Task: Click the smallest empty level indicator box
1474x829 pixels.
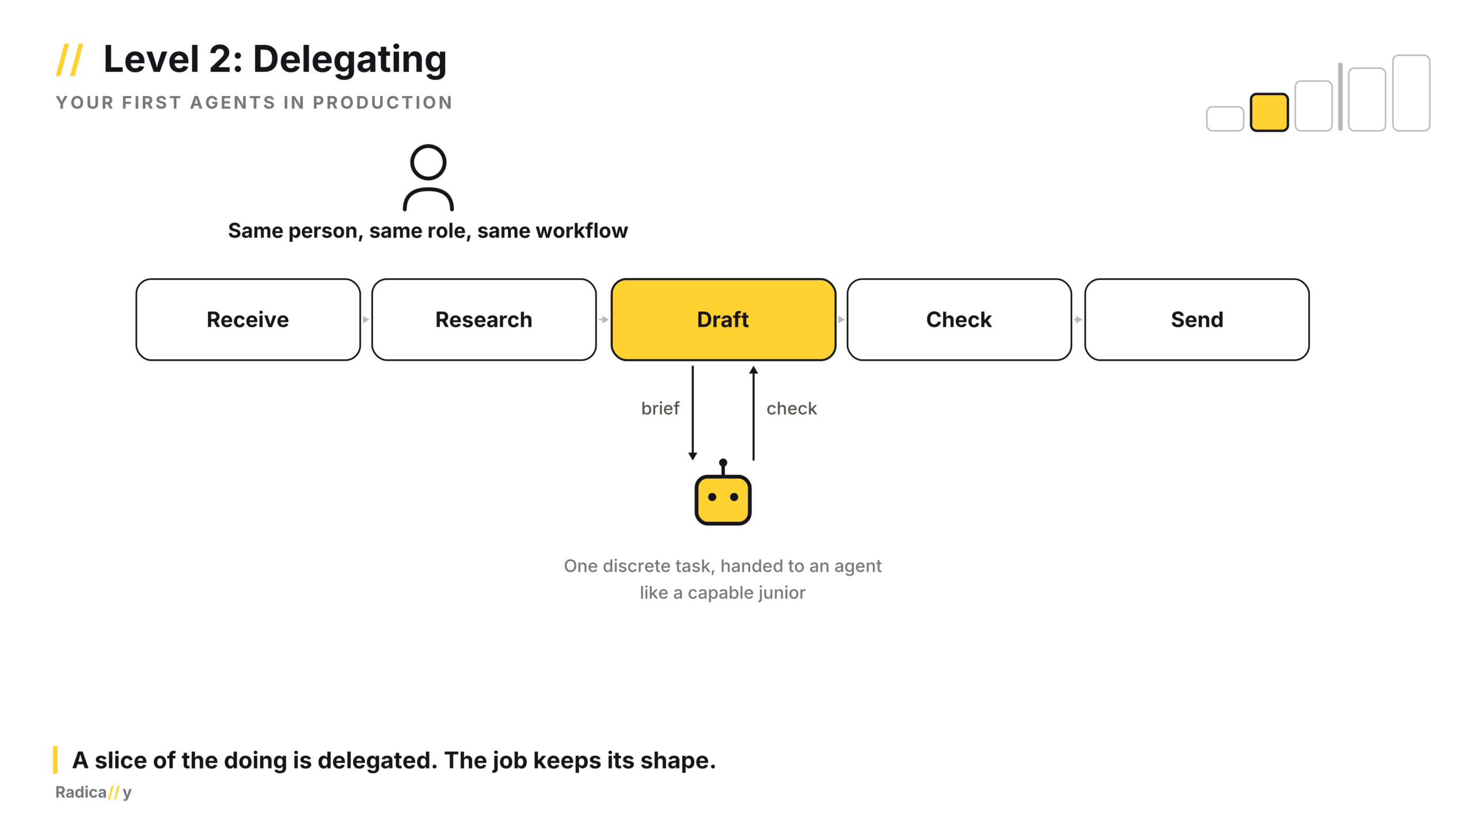Action: tap(1225, 119)
